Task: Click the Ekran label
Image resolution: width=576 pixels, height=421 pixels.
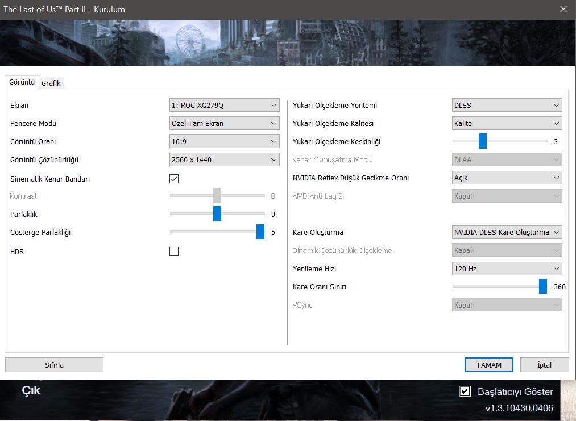Action: click(x=19, y=106)
